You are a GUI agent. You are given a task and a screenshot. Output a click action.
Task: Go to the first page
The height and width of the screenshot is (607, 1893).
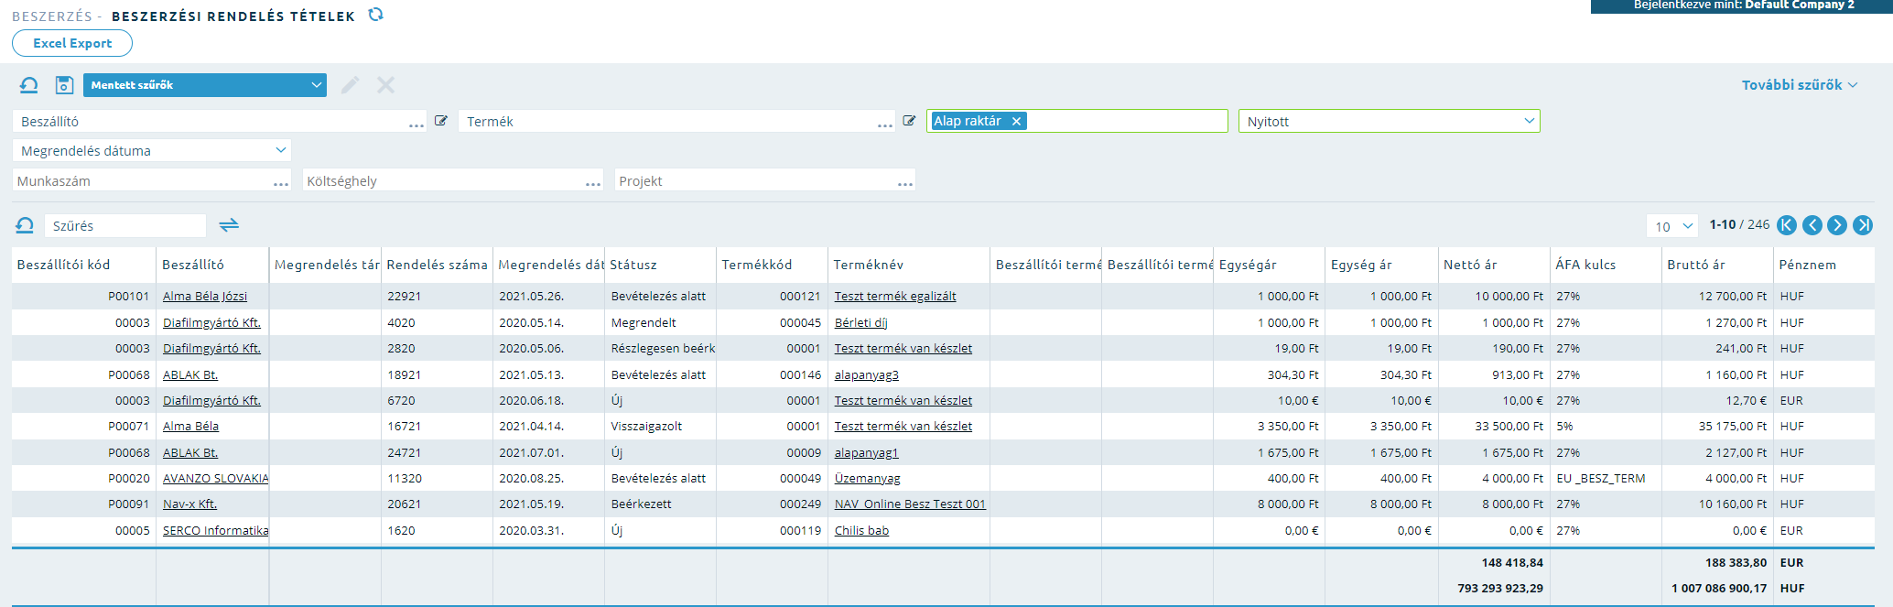coord(1787,225)
